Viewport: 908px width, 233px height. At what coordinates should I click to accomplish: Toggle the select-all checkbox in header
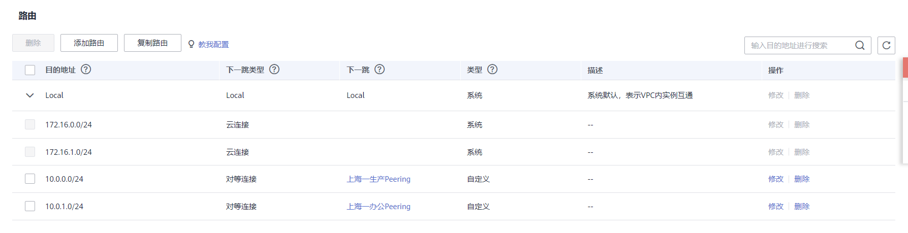[x=30, y=70]
